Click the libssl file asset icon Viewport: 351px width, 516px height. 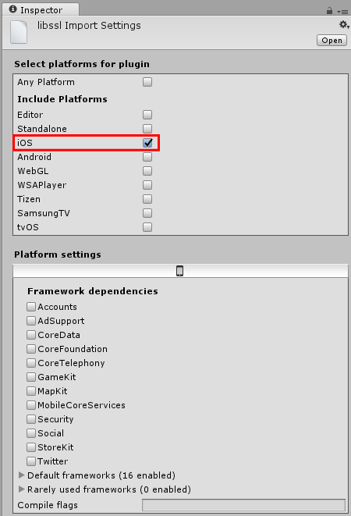[x=19, y=32]
